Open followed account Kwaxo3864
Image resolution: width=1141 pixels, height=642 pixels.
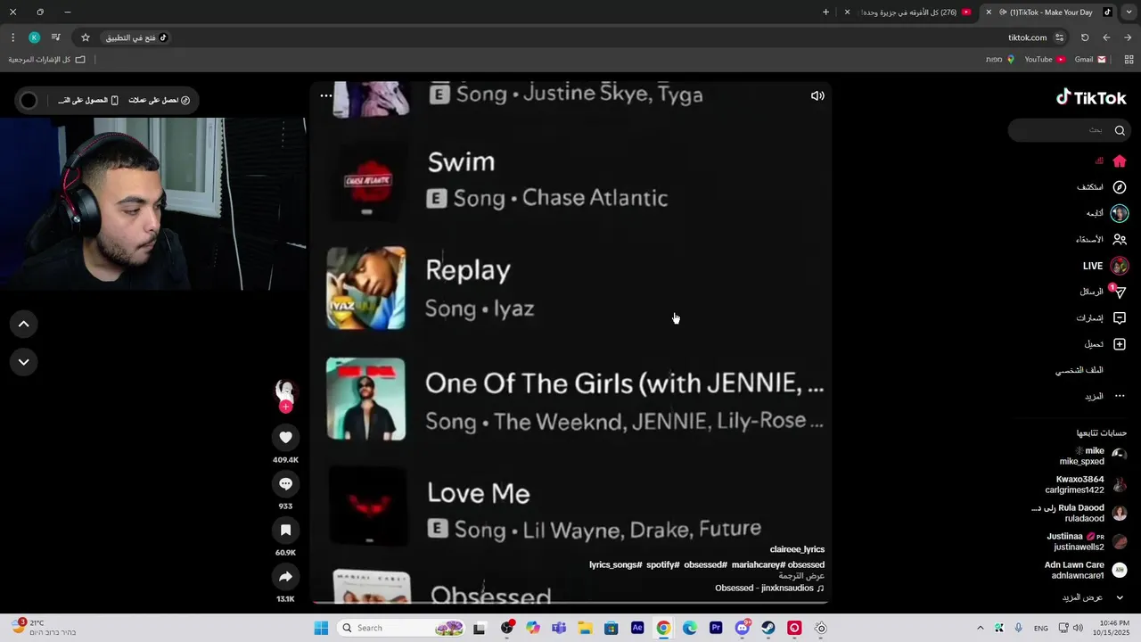(1087, 484)
